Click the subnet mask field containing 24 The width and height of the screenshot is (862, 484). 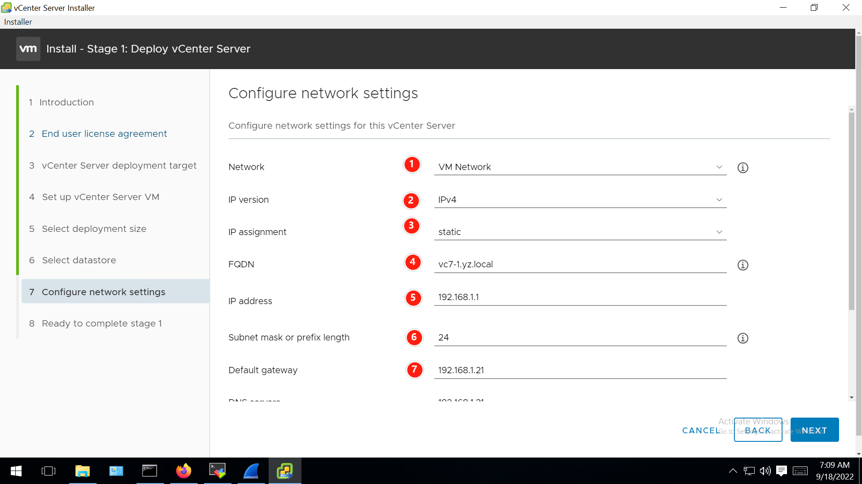pyautogui.click(x=580, y=337)
